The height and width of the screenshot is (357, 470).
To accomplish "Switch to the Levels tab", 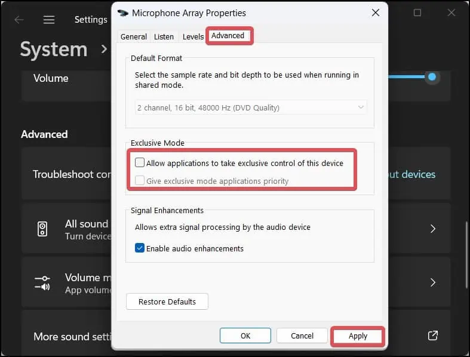I will 193,36.
